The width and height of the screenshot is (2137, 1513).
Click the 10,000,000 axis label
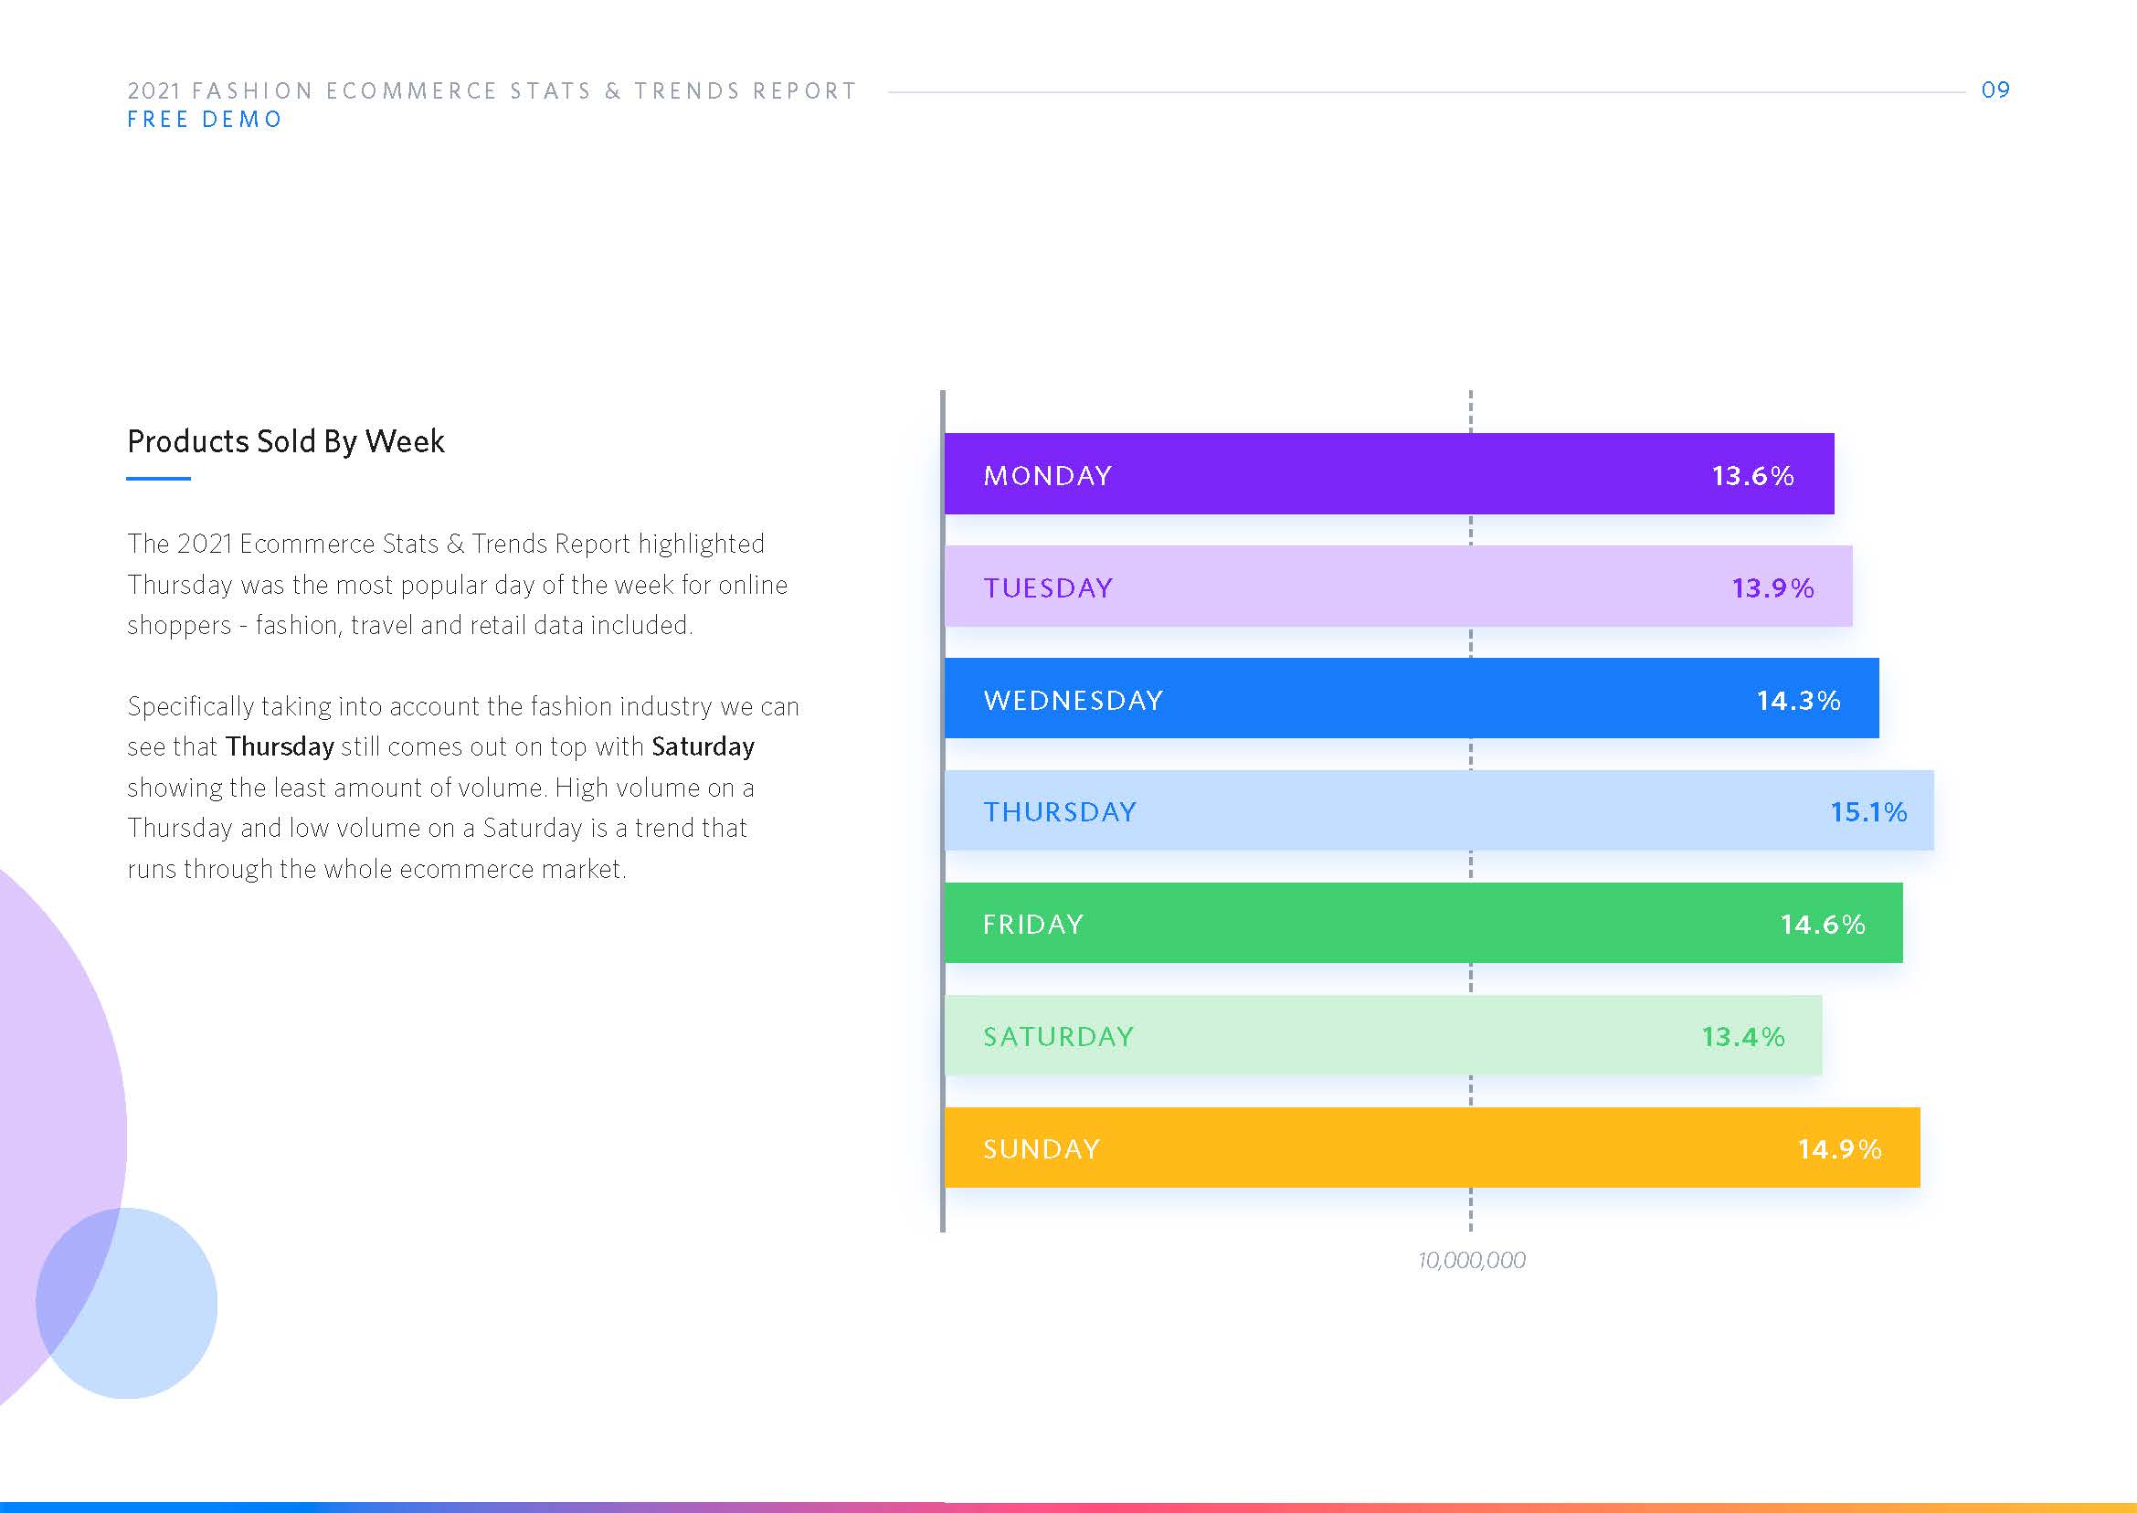click(x=1471, y=1260)
